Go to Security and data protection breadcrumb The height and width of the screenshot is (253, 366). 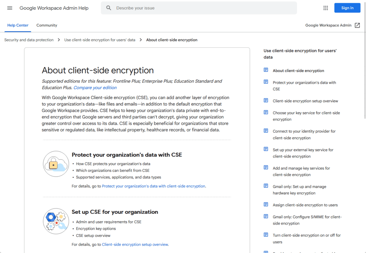coord(29,40)
